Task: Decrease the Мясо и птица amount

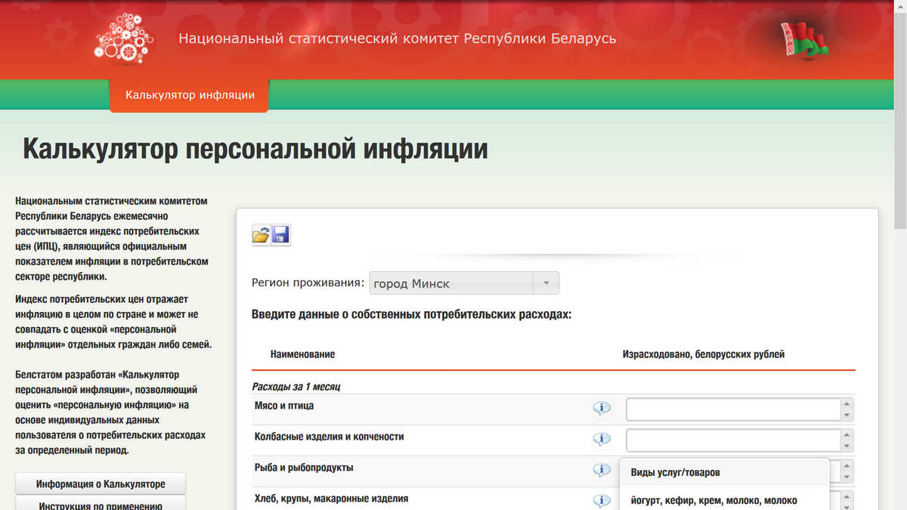Action: [847, 415]
